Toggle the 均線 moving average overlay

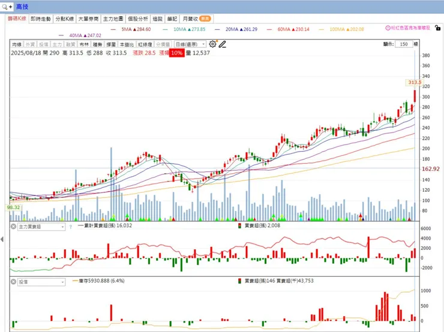pyautogui.click(x=17, y=44)
